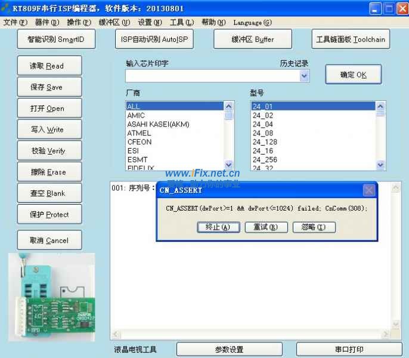
Task: Click the 校验 Verify button
Action: [x=49, y=151]
